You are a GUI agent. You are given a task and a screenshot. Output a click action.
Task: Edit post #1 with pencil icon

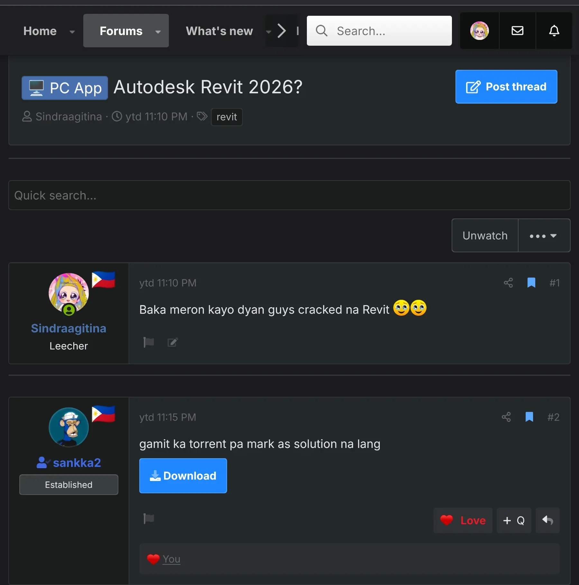[x=173, y=342]
